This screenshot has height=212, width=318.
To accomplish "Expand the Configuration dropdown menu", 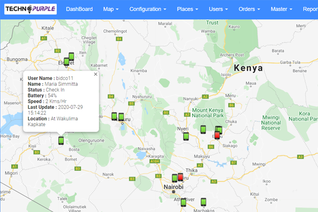I will tap(148, 9).
